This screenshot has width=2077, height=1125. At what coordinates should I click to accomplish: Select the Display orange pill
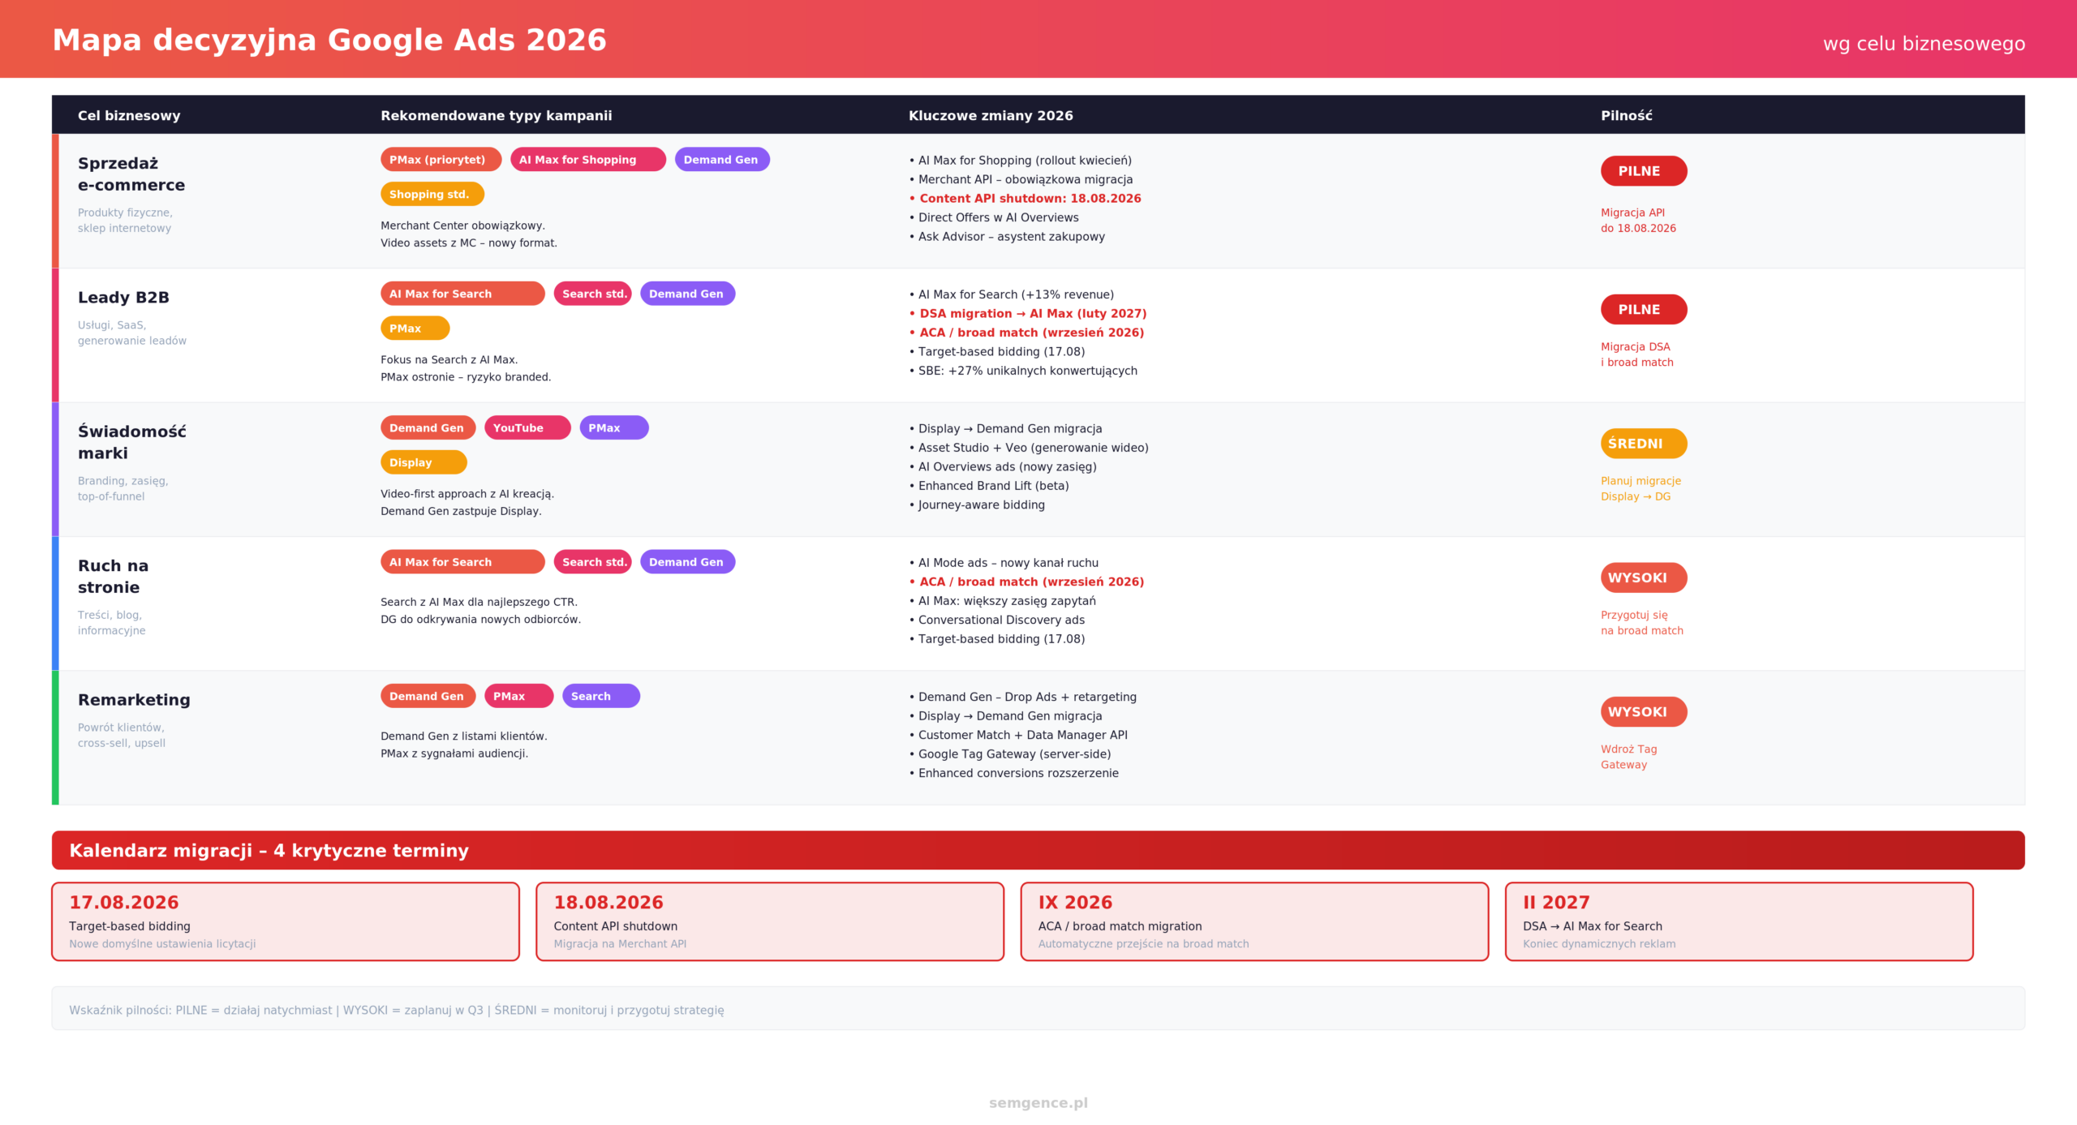424,463
